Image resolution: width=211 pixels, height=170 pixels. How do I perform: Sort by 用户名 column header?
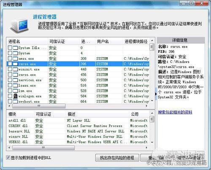click(x=109, y=41)
